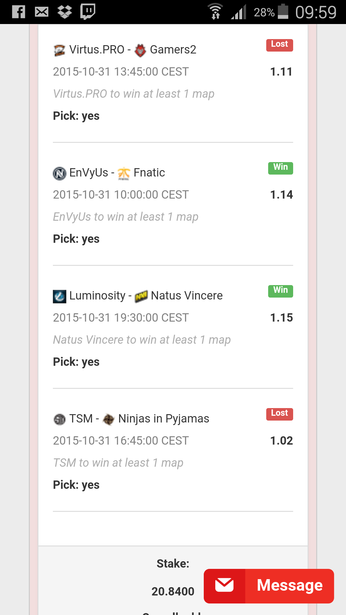The width and height of the screenshot is (346, 615).
Task: Tap the envelope icon on Message button
Action: 224,585
